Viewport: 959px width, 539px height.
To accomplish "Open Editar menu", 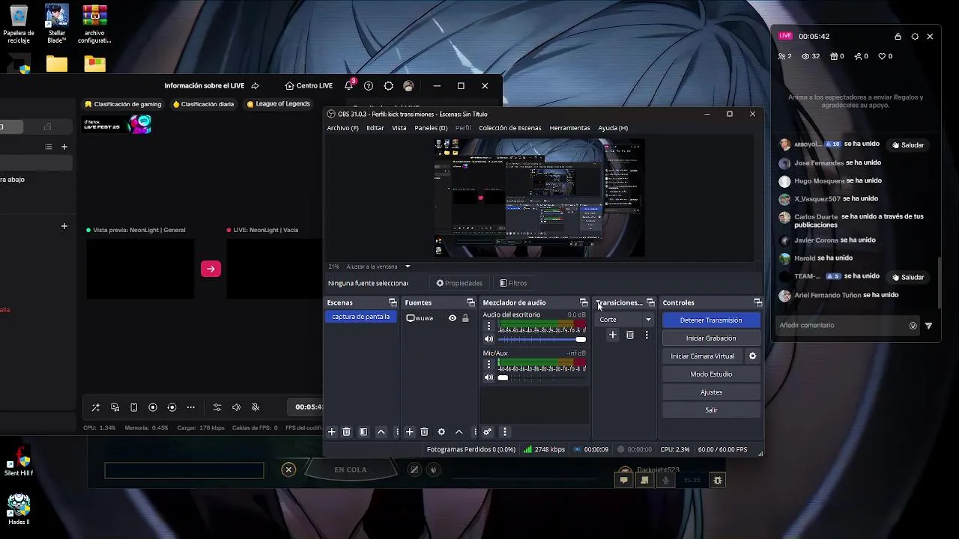I will tap(375, 128).
